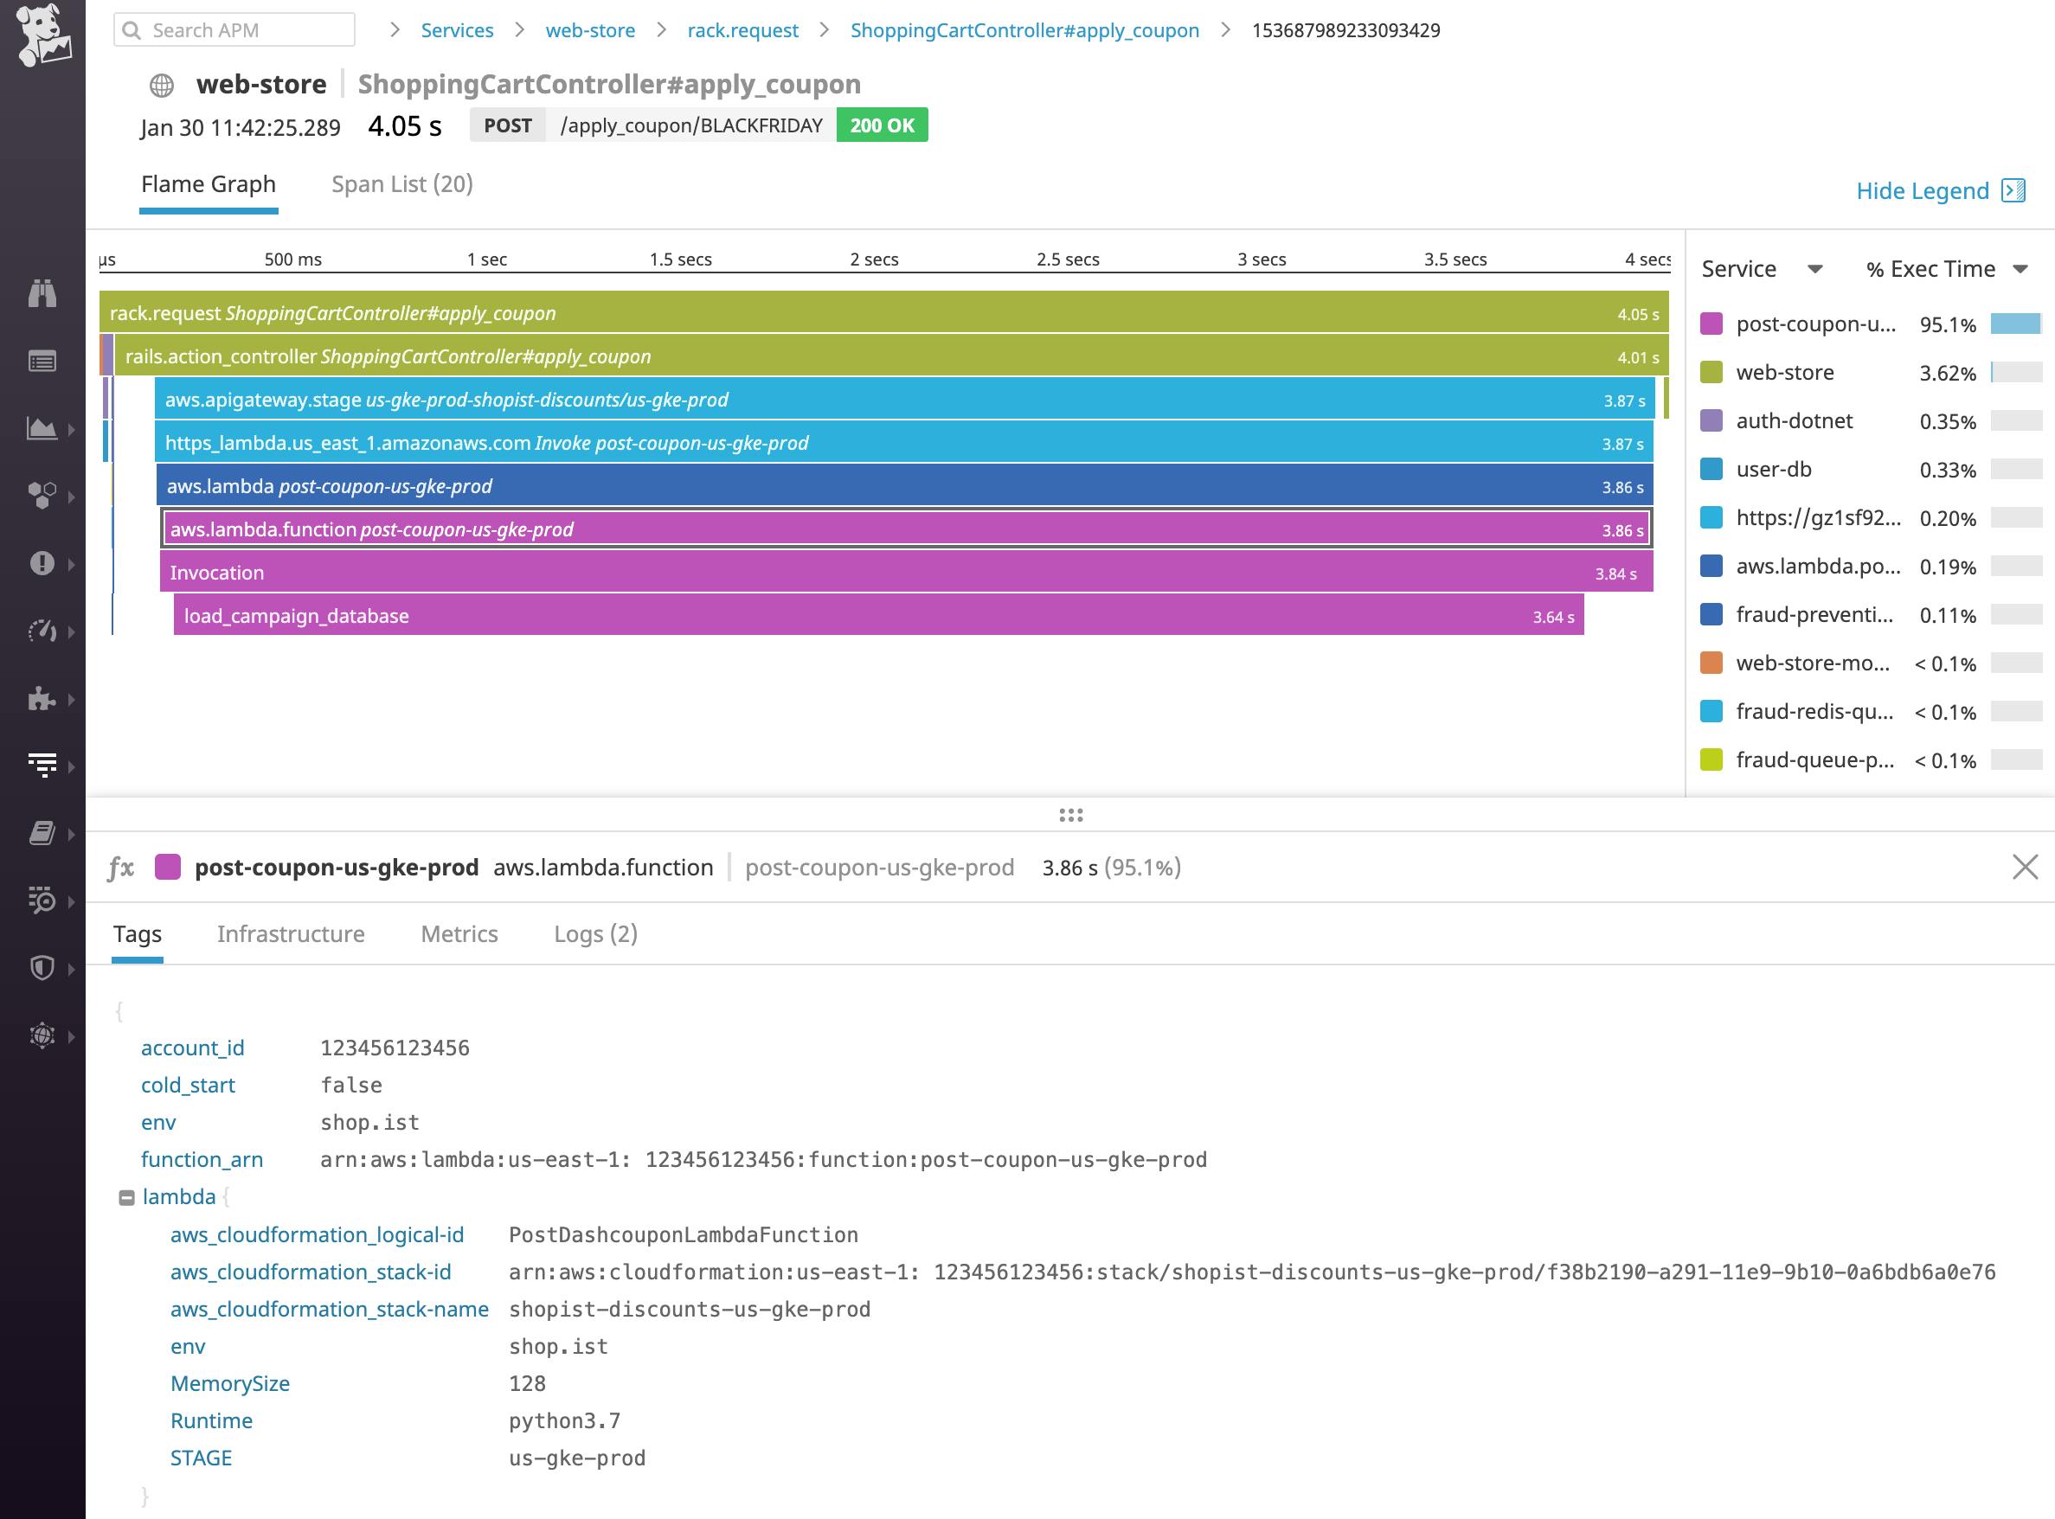
Task: Open the % Exec Time sort dropdown
Action: (2020, 268)
